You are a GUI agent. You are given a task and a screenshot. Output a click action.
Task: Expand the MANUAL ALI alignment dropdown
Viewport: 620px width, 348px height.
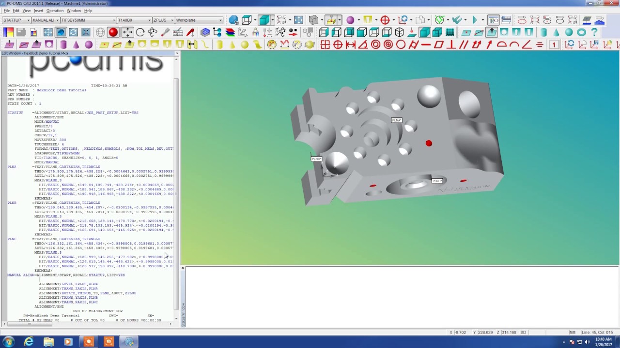pyautogui.click(x=57, y=20)
